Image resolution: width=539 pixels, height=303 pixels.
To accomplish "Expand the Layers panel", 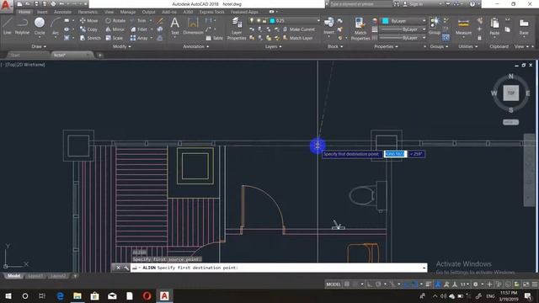I will coord(273,46).
